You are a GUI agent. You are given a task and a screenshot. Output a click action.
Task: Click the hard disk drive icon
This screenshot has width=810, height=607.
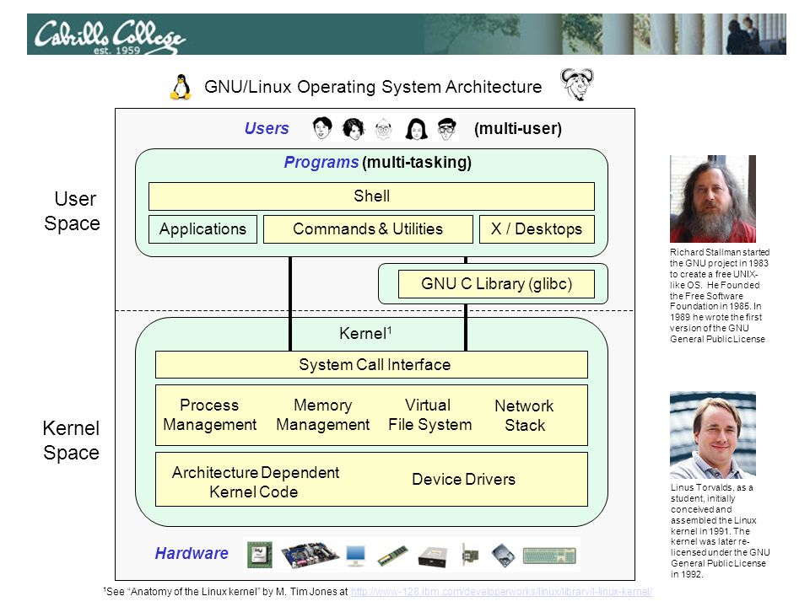[503, 556]
